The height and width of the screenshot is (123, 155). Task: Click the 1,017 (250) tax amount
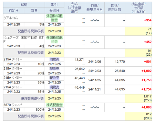[139, 98]
